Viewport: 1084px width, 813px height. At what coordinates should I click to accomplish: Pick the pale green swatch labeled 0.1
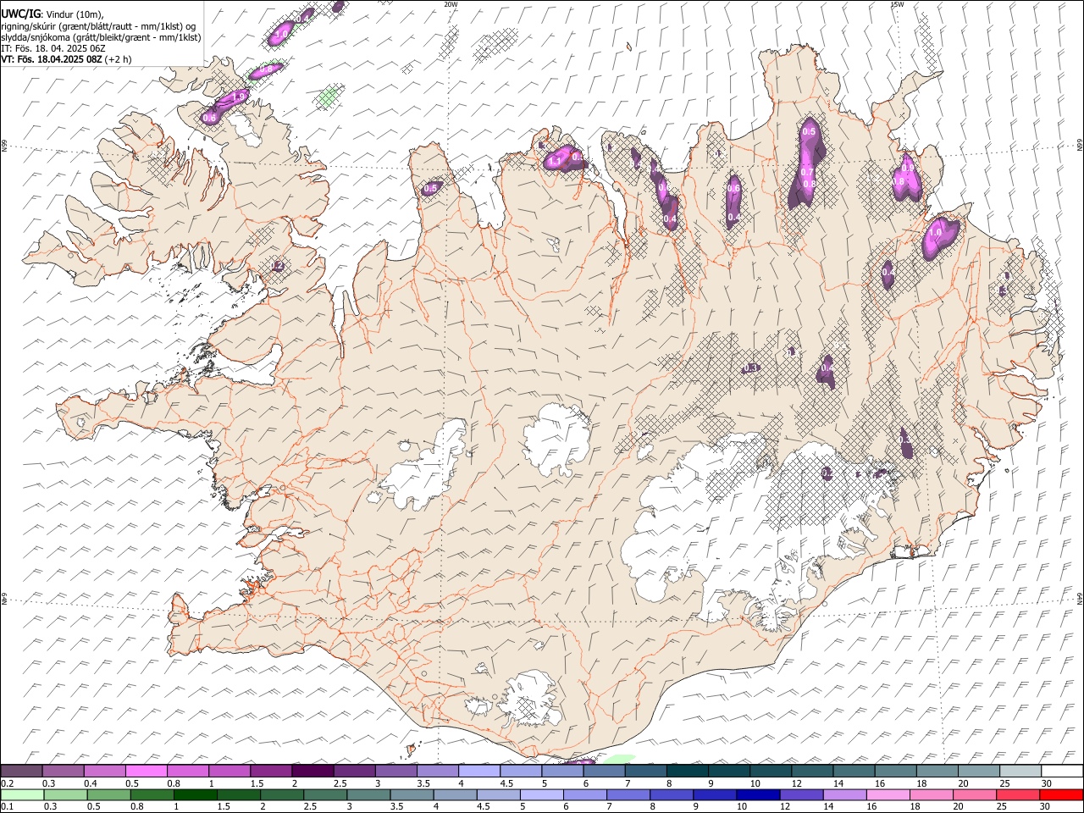point(22,794)
